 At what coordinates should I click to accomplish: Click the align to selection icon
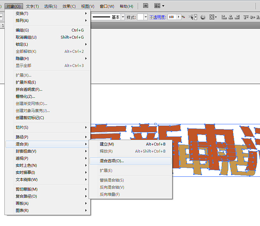(x=212, y=17)
